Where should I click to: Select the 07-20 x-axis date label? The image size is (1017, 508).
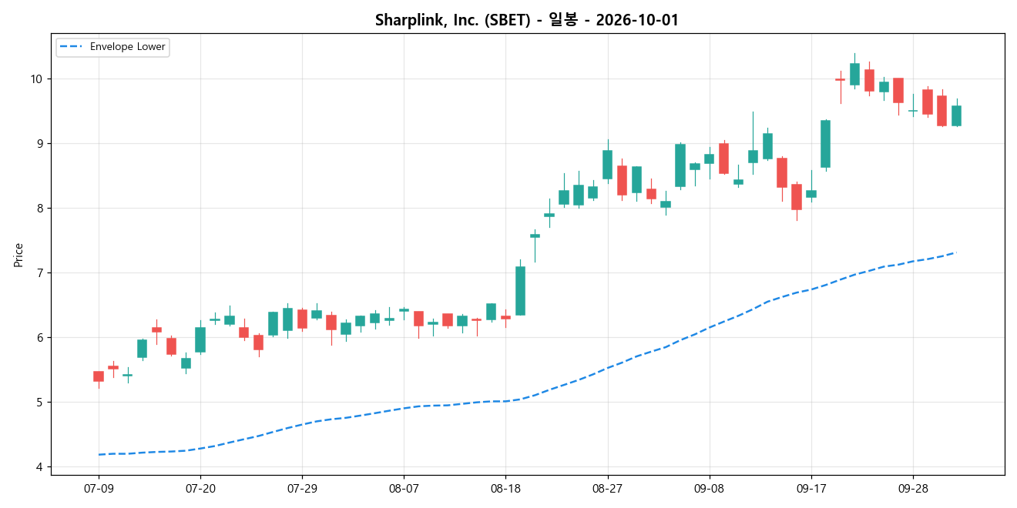coord(200,489)
